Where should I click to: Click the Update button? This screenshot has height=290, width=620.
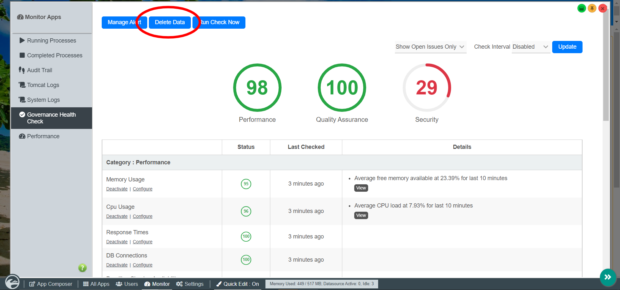[567, 47]
